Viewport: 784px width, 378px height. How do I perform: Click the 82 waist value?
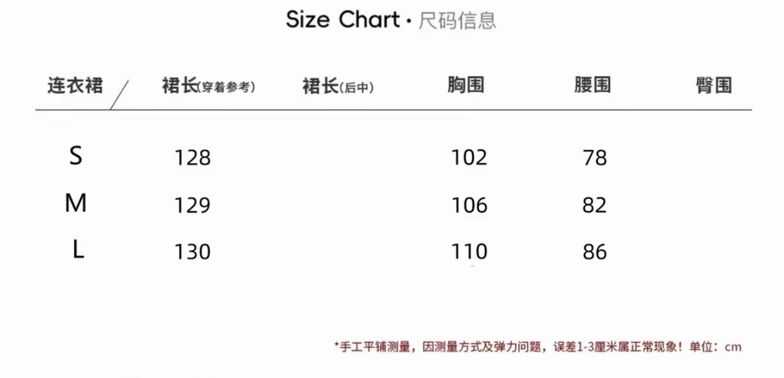[595, 206]
